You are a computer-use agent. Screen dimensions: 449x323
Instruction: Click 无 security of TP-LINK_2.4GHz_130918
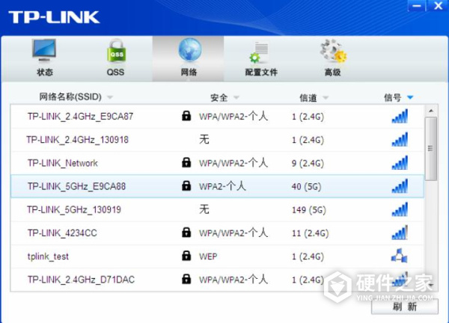tap(204, 139)
